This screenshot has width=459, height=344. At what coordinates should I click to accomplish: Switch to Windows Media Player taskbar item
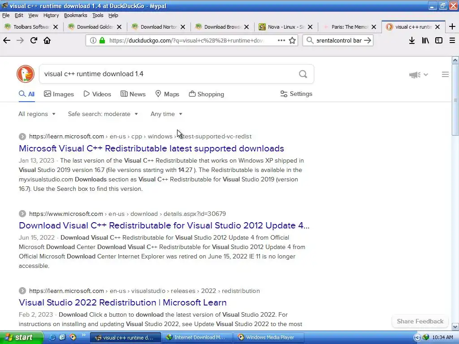tap(269, 337)
